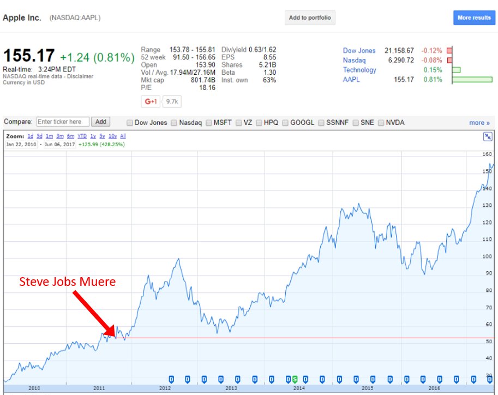
Task: Select the D dividend marker just right of the S marker
Action: [x=305, y=379]
